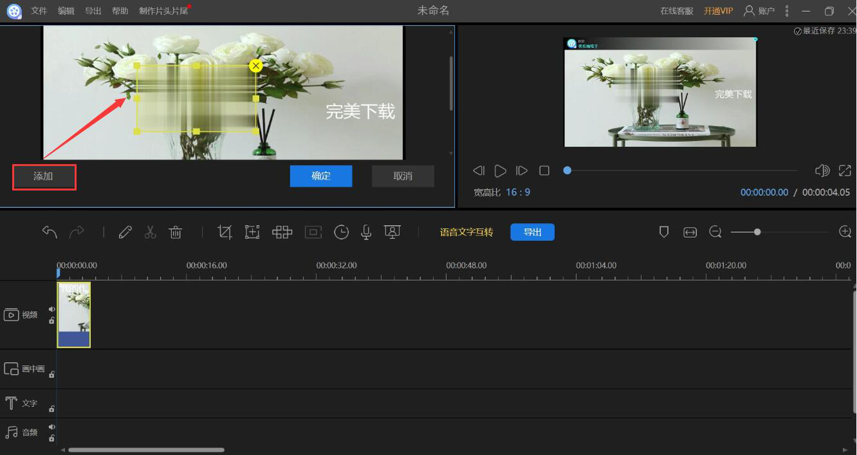The height and width of the screenshot is (455, 857).
Task: Open the aspect ratio 16 : 9 selector
Action: point(518,192)
